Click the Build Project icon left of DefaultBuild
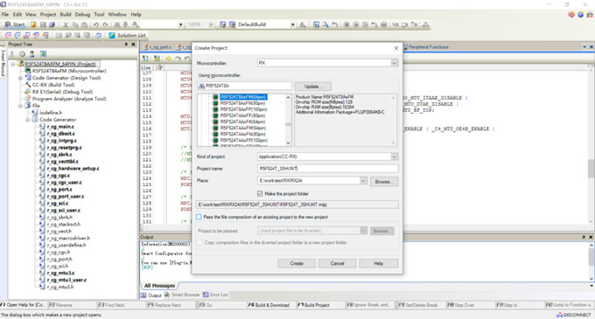Viewport: 595px width, 319px height. 223,24
